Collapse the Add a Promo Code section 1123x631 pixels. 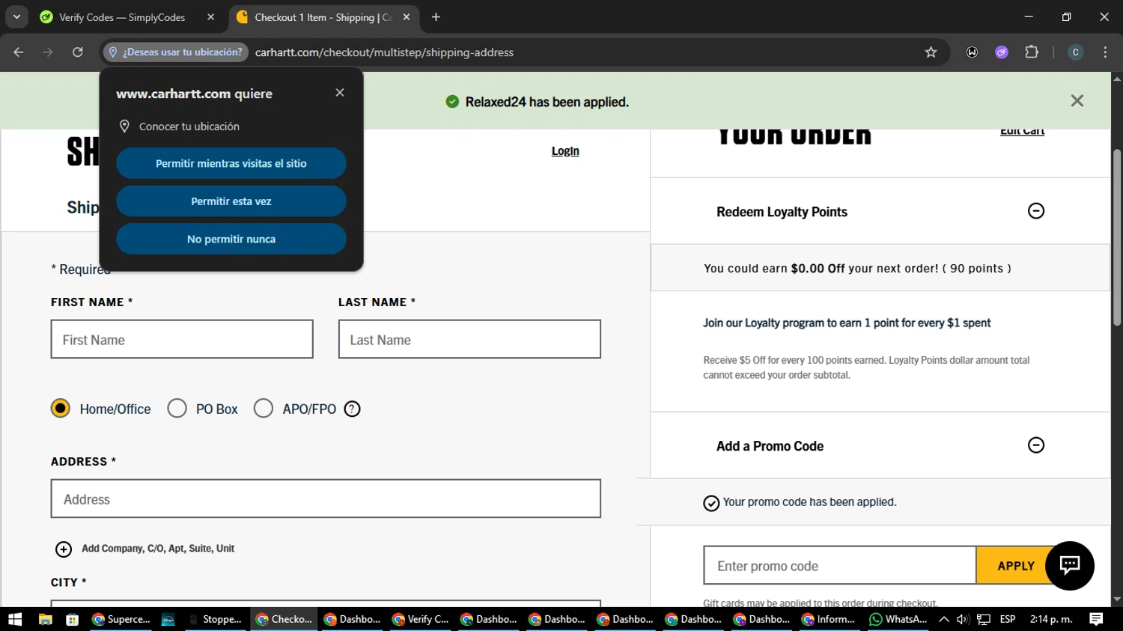(x=1036, y=445)
